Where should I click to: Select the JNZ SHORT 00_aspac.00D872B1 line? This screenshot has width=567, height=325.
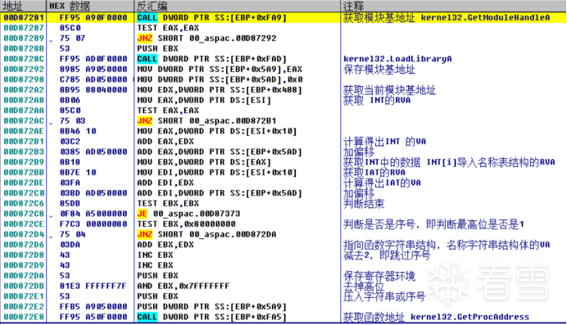point(206,121)
